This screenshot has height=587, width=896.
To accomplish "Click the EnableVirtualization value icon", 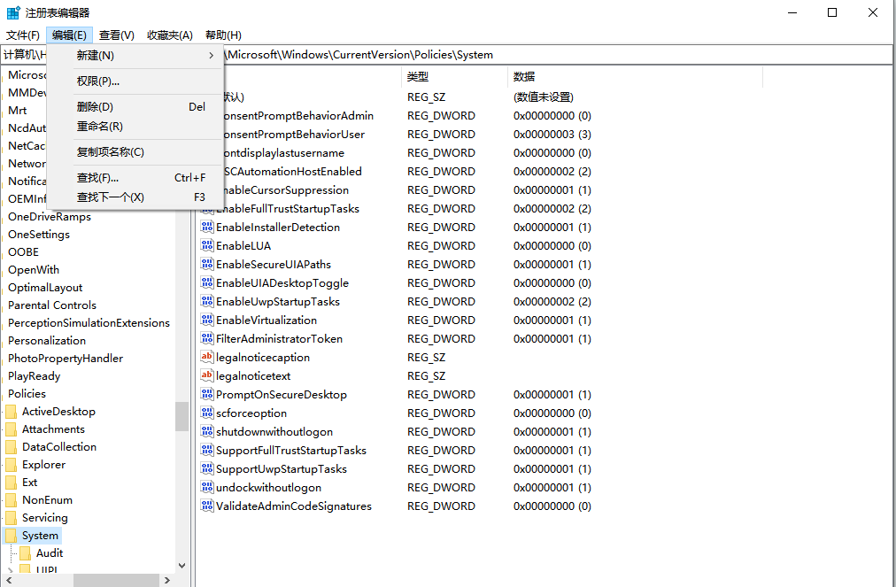I will [x=207, y=321].
